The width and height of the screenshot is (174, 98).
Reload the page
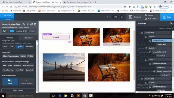[x=11, y=7]
